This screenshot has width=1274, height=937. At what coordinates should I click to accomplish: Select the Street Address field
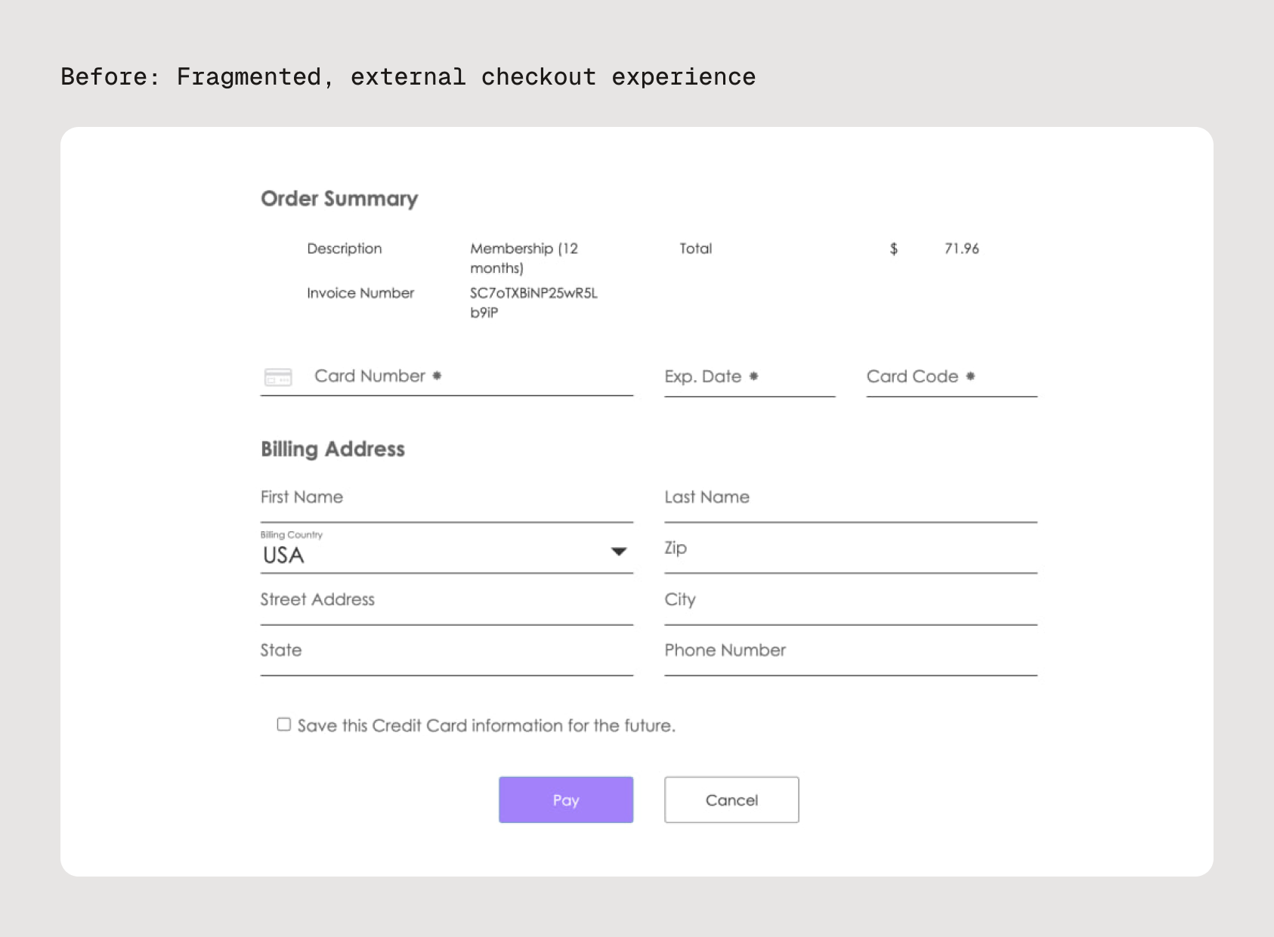446,600
